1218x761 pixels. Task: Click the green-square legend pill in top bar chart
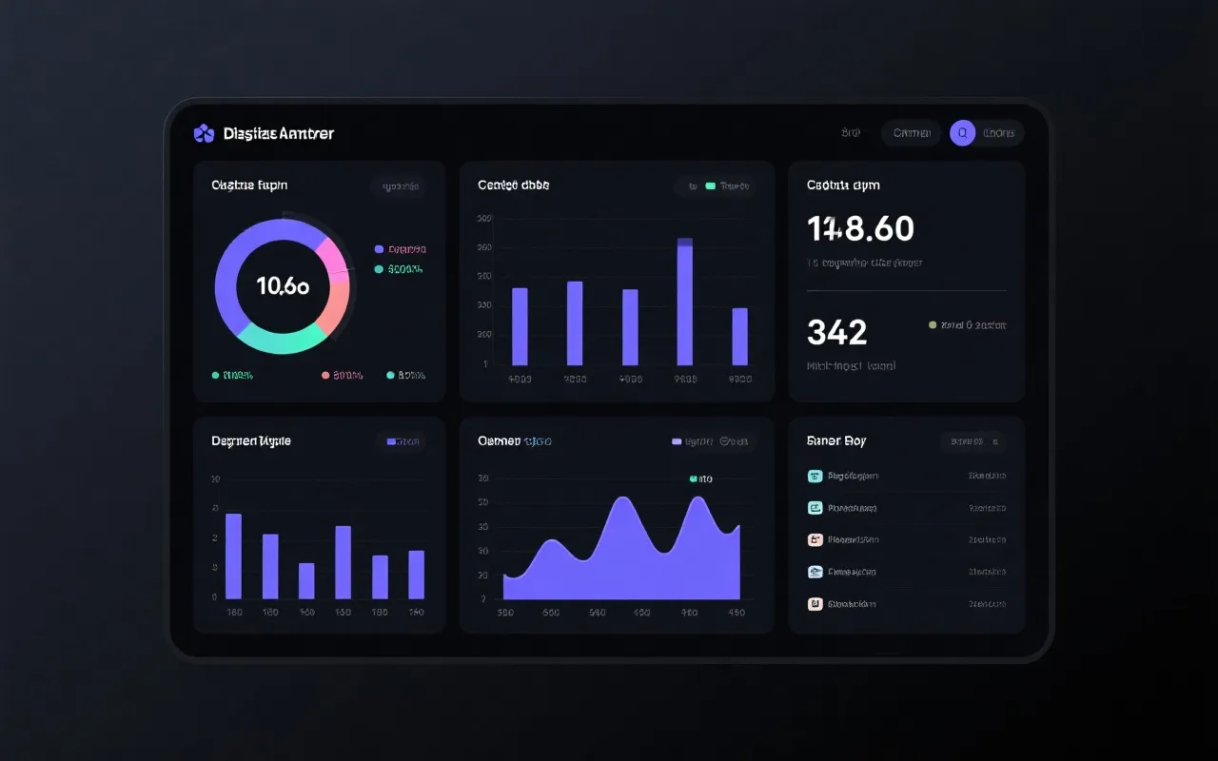(728, 186)
